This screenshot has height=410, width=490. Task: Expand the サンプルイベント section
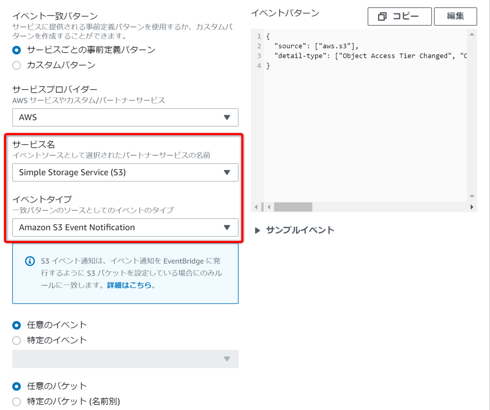294,230
